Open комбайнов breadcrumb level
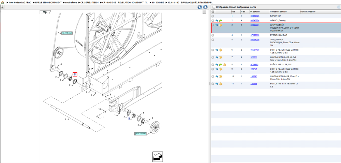Image resolution: width=341 pixels, height=163 pixels. [71, 2]
